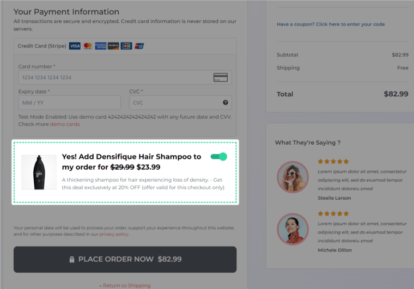Click the American Express card icon
The image size is (414, 289).
click(x=101, y=46)
